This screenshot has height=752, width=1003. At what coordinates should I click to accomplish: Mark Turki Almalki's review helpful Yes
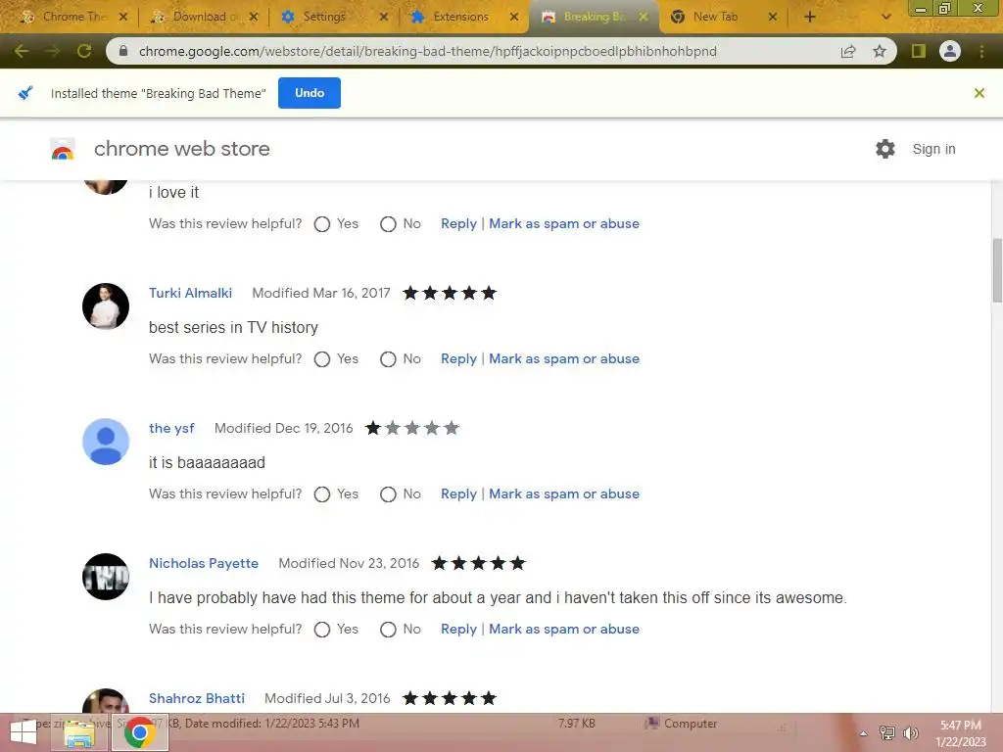(322, 359)
